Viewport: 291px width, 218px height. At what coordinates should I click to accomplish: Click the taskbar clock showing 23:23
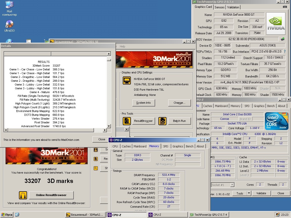coord(285,215)
